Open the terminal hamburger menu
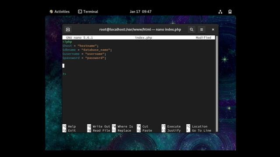Screen dimensions: 280x157 [202, 30]
